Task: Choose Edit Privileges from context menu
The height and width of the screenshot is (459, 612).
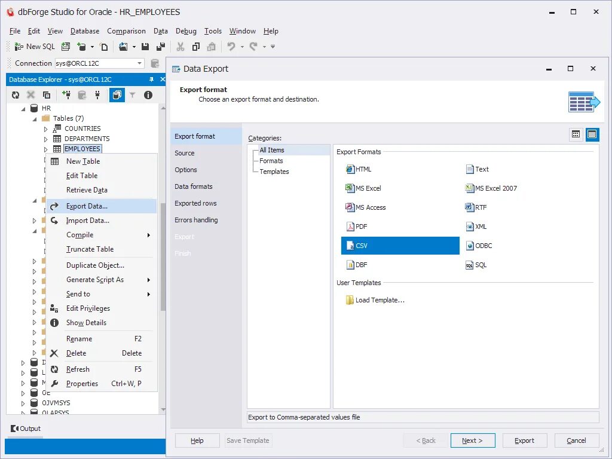Action: (102, 308)
